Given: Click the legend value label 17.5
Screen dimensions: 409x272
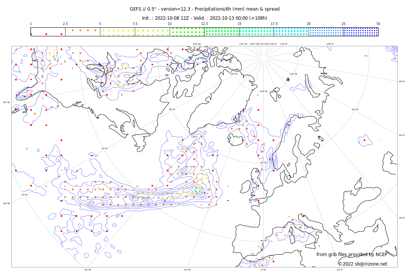Looking at the screenshot, I should coord(274,24).
